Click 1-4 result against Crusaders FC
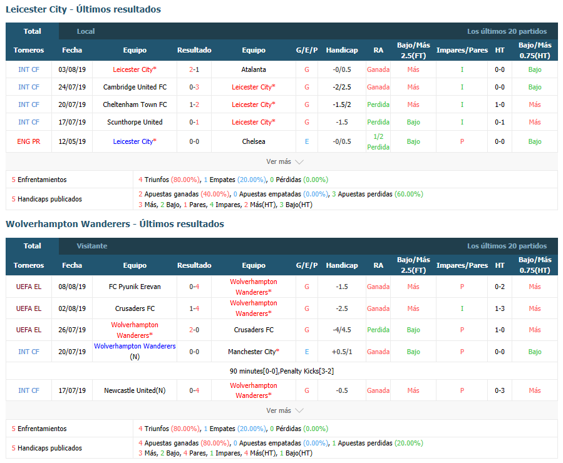This screenshot has width=563, height=463. [194, 309]
